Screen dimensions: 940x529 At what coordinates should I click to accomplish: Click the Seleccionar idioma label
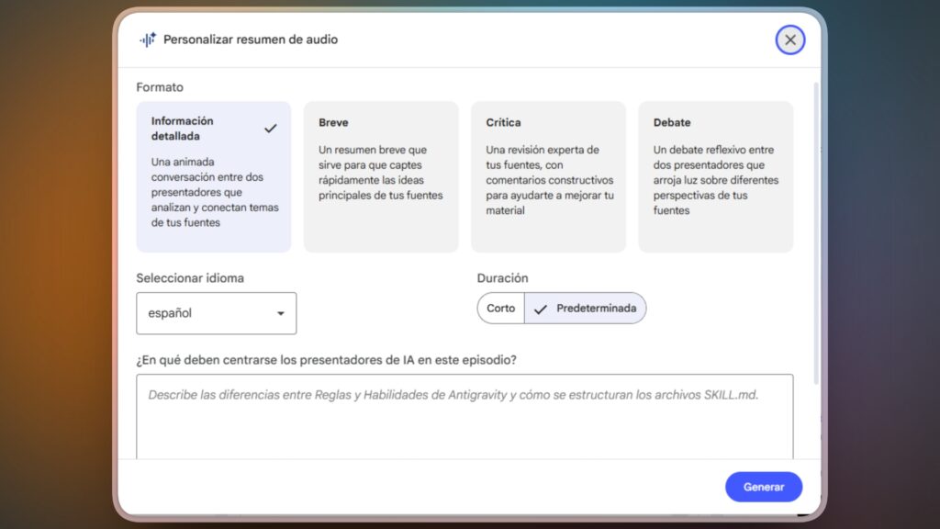pyautogui.click(x=190, y=278)
